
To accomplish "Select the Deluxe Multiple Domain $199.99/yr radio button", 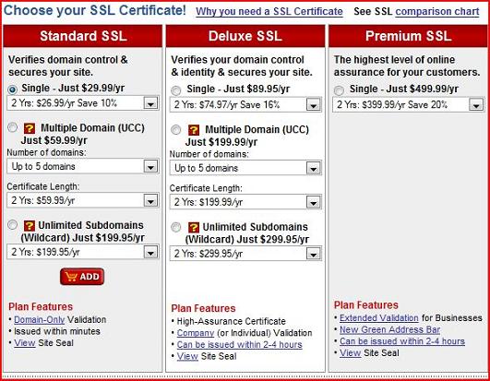I will (176, 129).
